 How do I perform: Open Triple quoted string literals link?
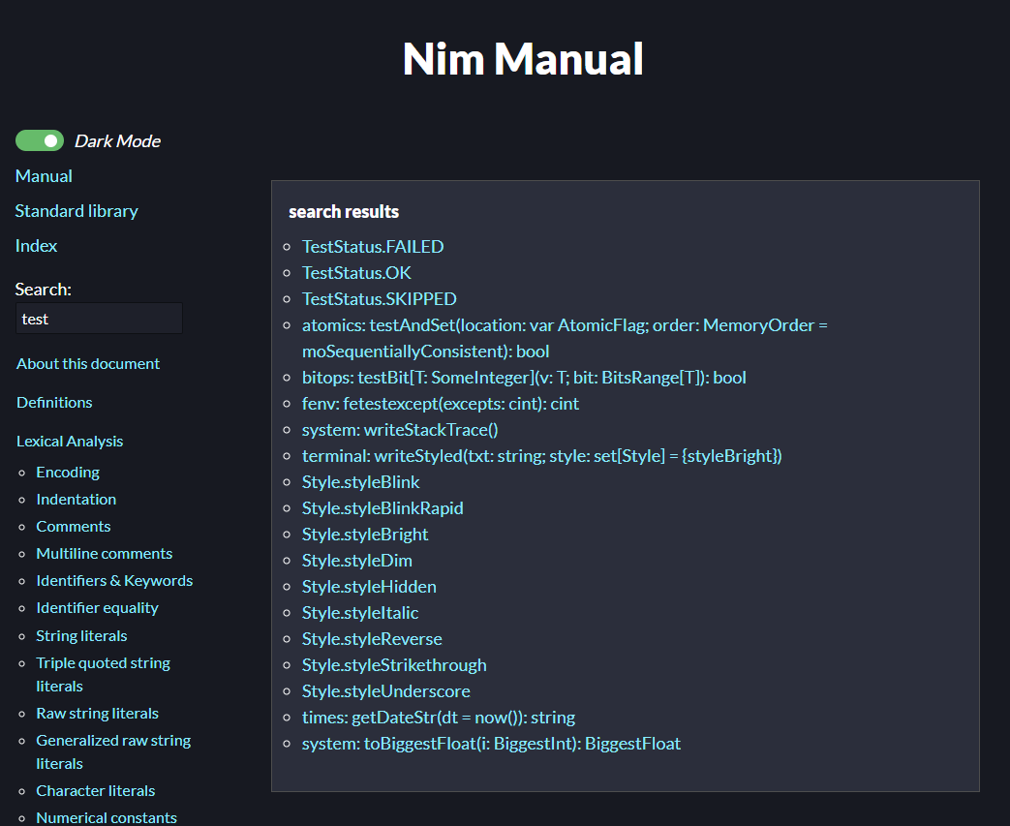103,674
